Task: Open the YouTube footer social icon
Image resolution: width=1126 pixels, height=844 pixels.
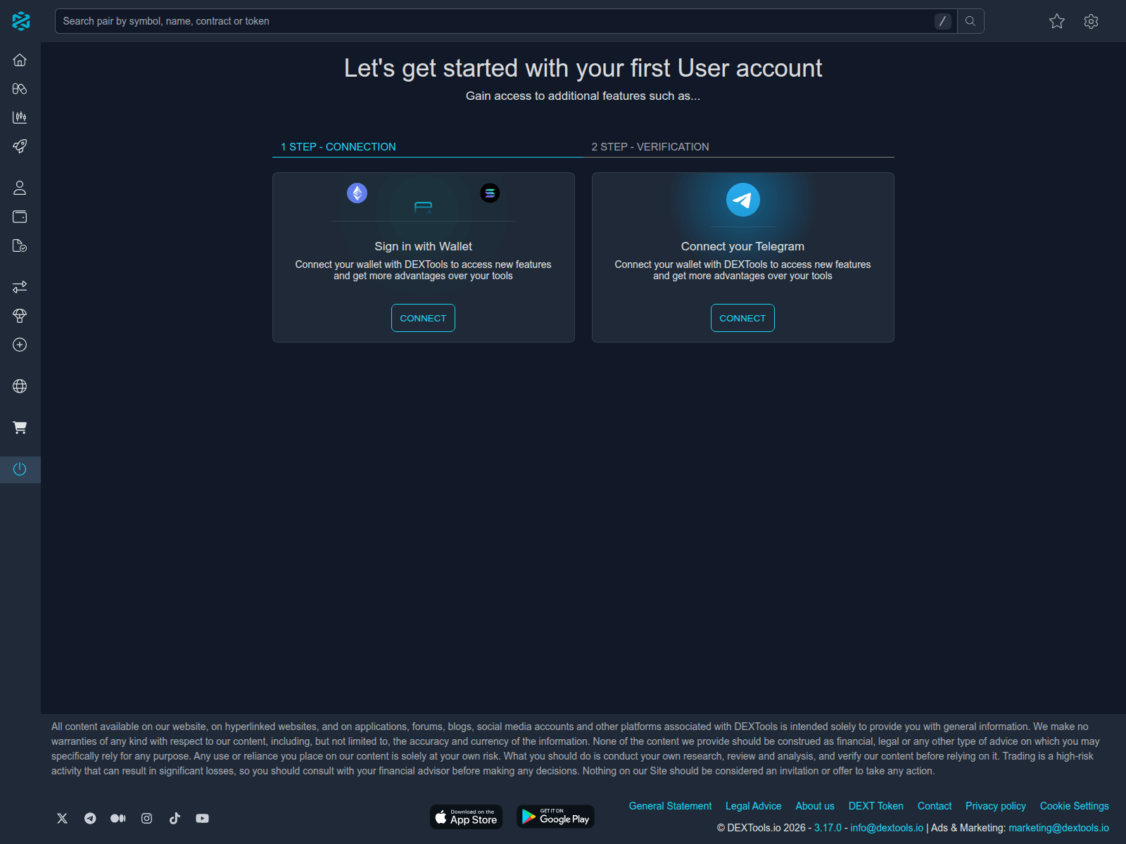Action: tap(203, 818)
